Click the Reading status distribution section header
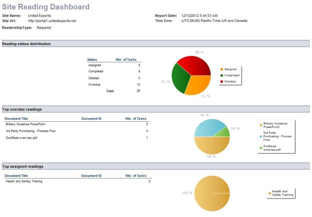The height and width of the screenshot is (217, 312). [x=156, y=44]
